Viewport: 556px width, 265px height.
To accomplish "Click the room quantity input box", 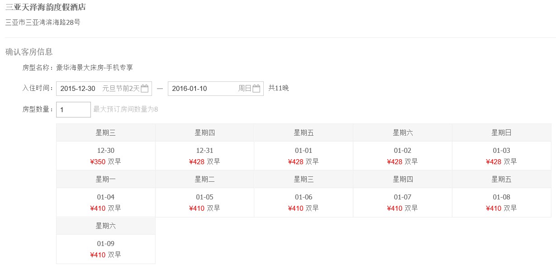I will point(73,109).
